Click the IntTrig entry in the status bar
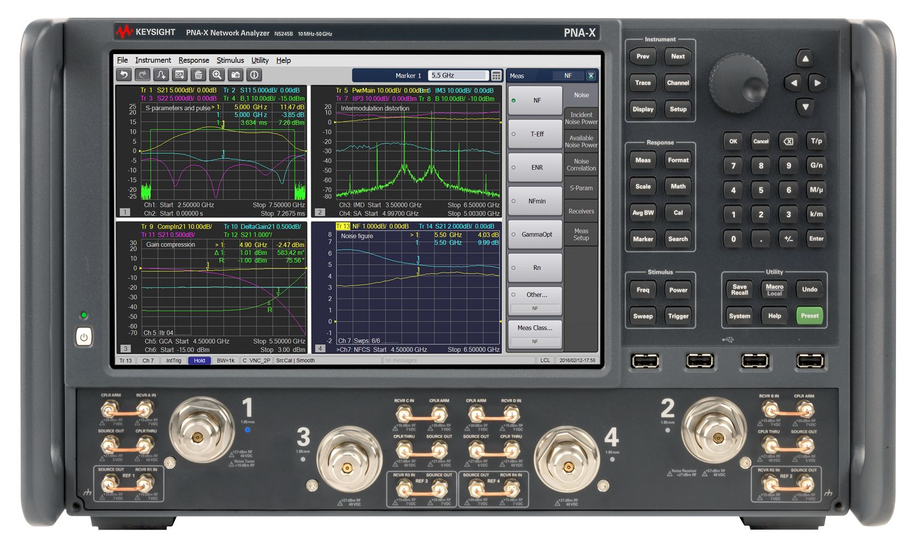The image size is (912, 548). pyautogui.click(x=173, y=360)
